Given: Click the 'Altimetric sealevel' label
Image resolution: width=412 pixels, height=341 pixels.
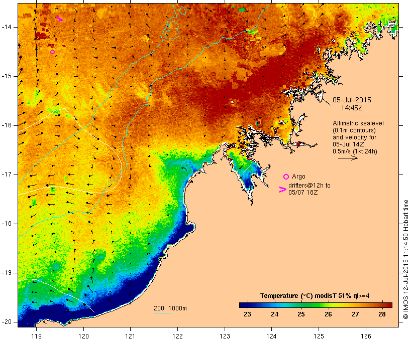Looking at the screenshot, I should click(x=358, y=123).
